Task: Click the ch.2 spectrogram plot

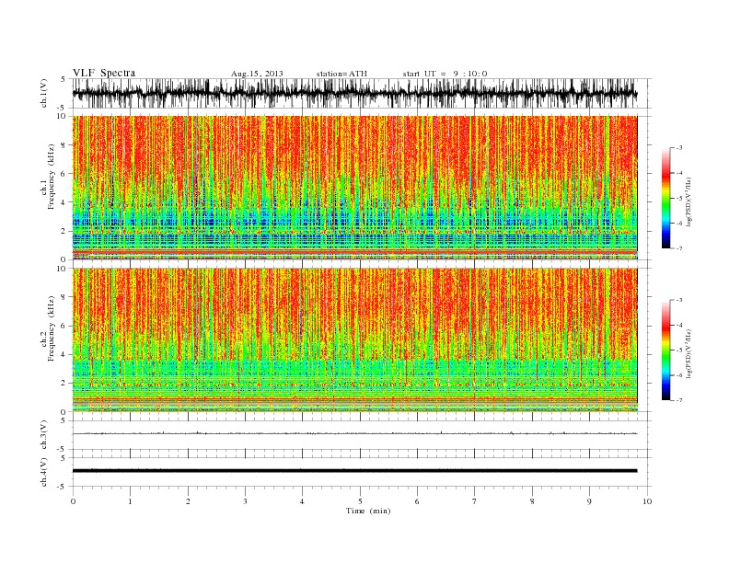Action: [x=355, y=340]
